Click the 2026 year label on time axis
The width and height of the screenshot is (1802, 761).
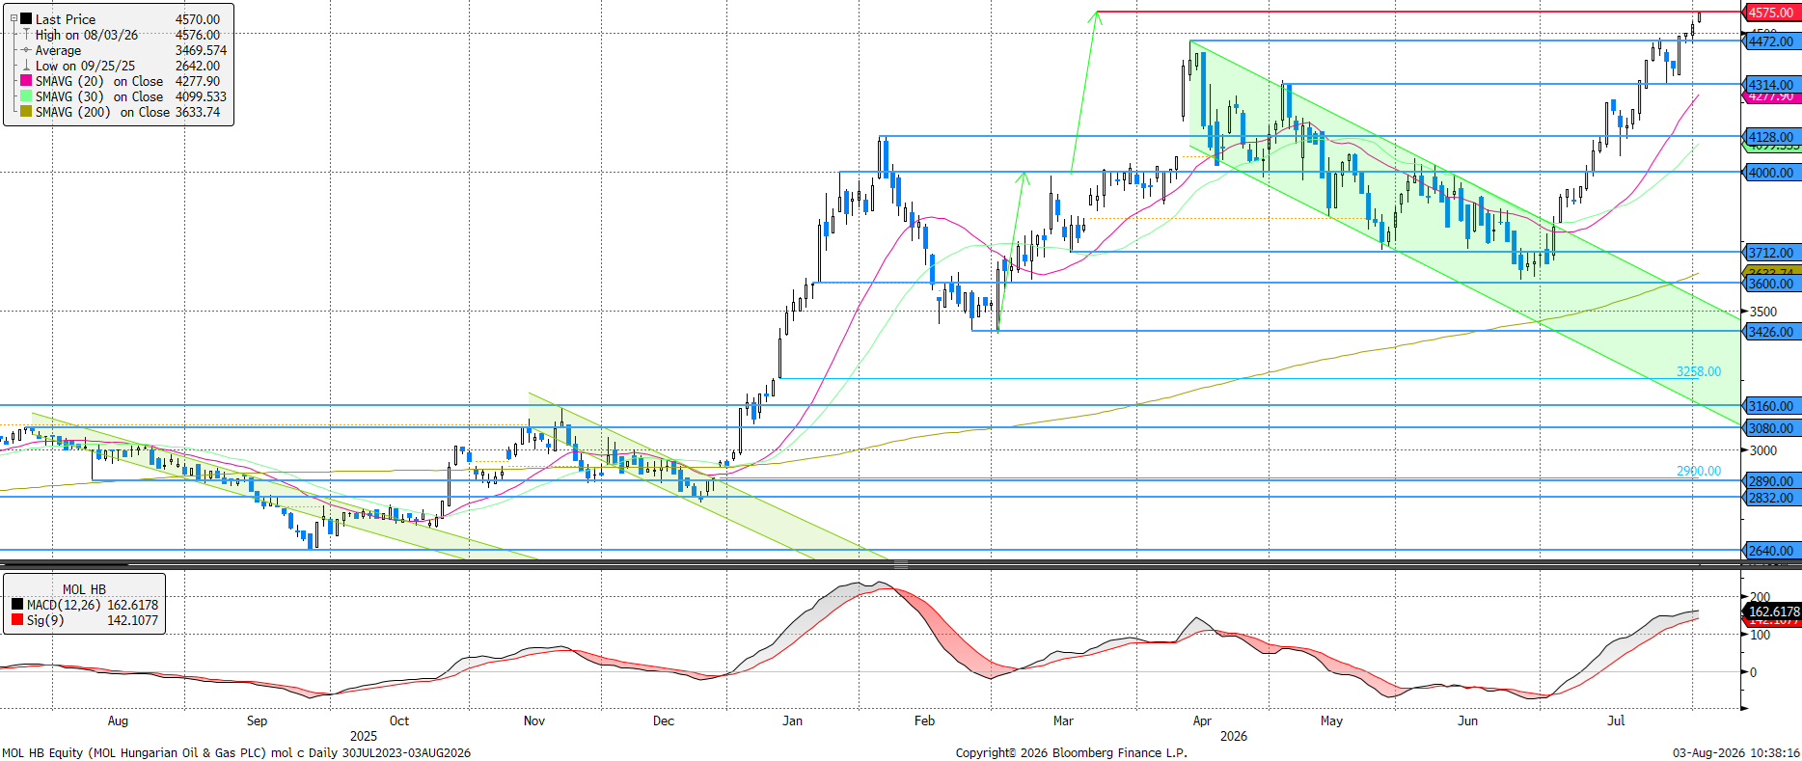click(1233, 736)
